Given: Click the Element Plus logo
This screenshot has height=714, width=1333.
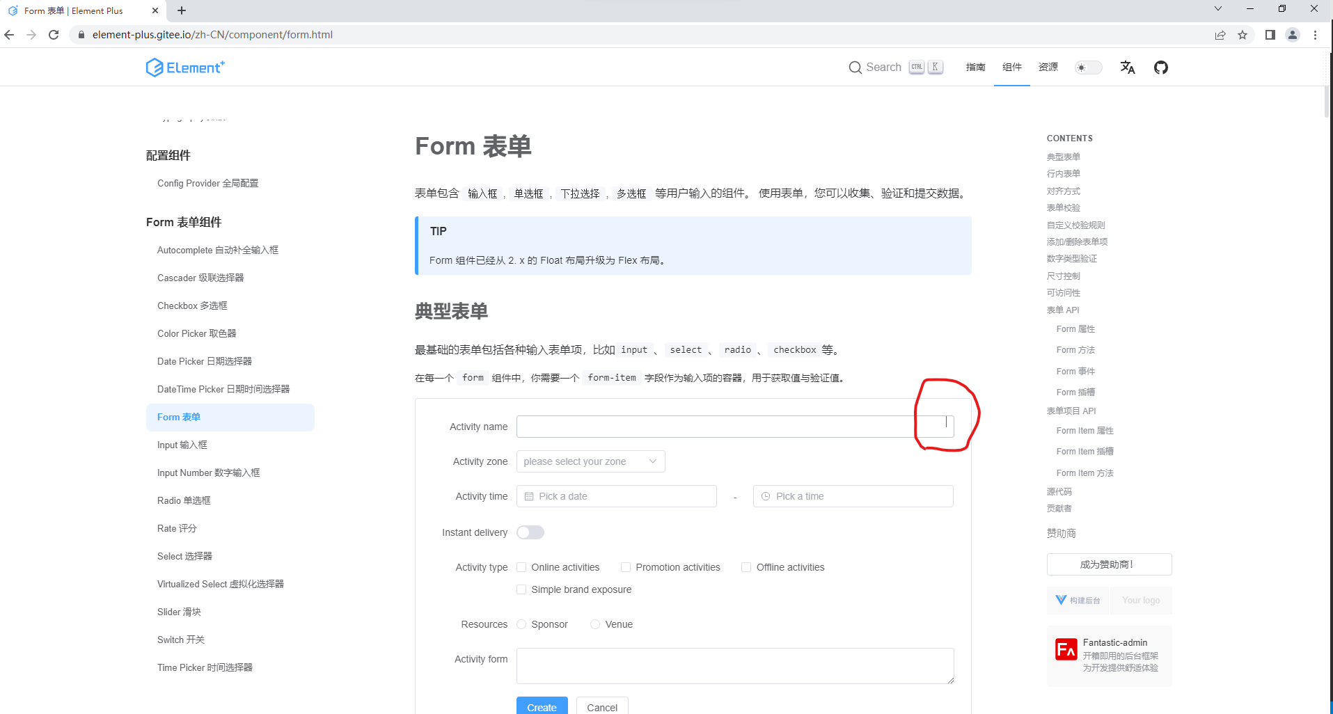Looking at the screenshot, I should [x=185, y=68].
